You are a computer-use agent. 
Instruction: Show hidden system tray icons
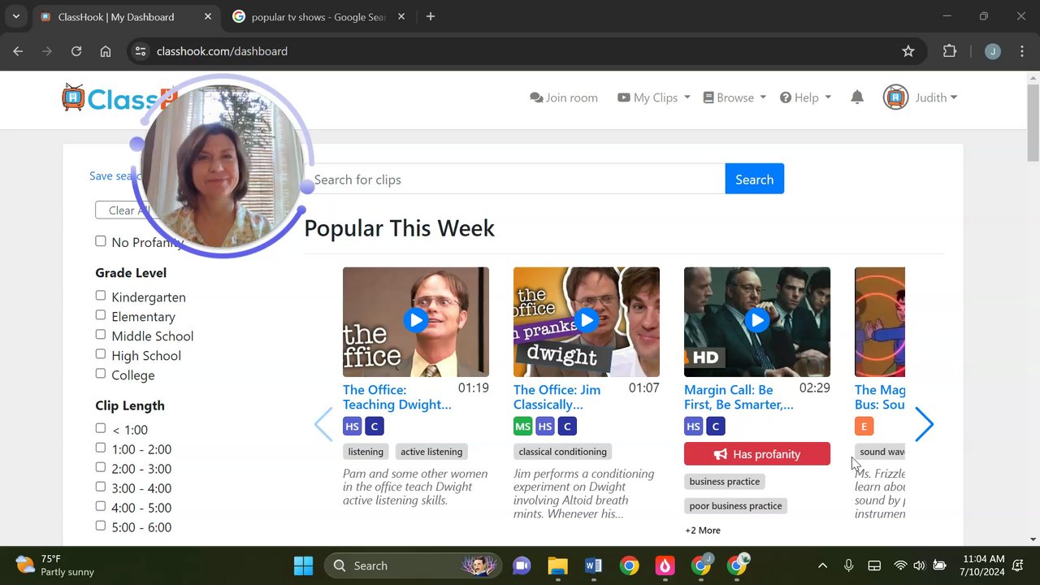[822, 565]
